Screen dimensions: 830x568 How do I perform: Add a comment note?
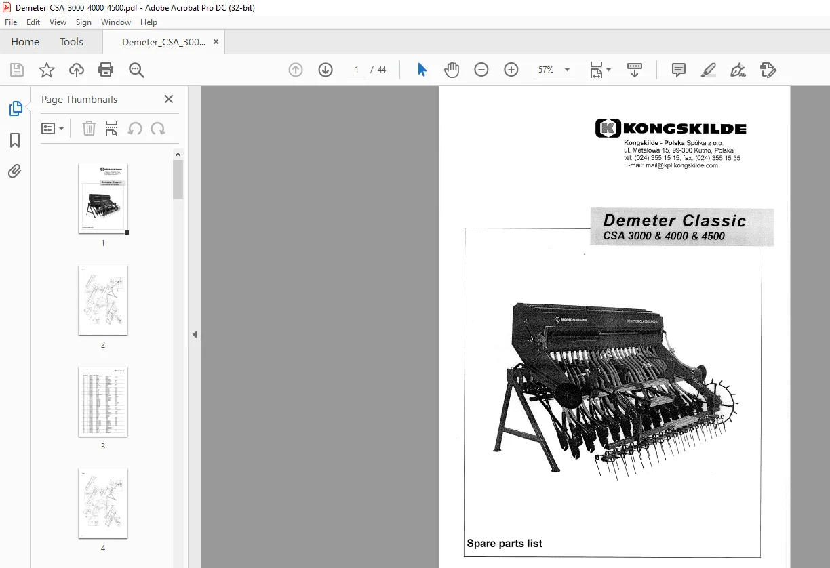pos(678,70)
